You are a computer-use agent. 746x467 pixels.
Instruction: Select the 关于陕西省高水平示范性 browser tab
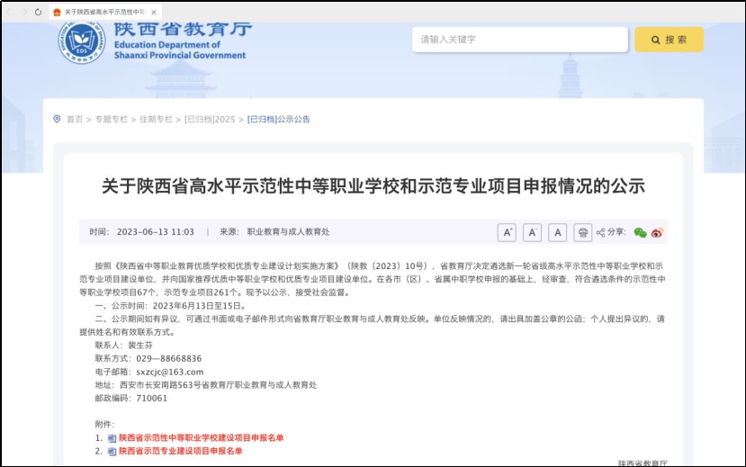point(101,12)
